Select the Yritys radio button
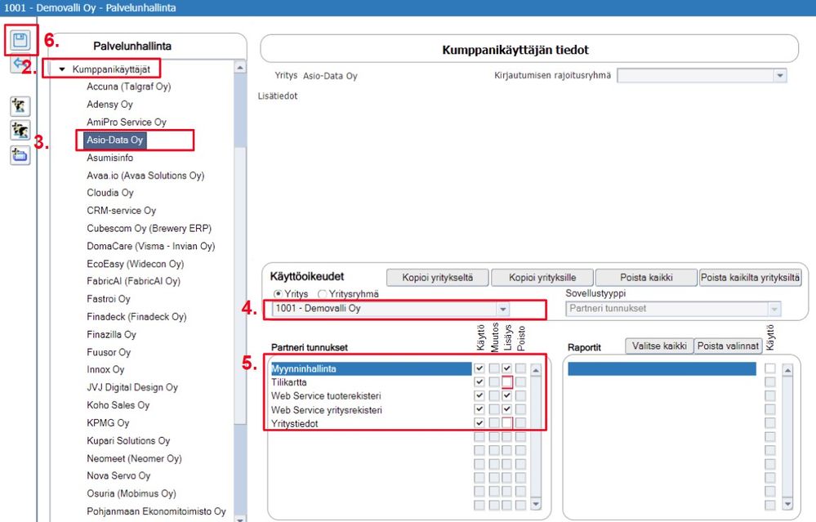 279,294
